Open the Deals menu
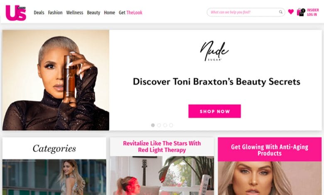The height and width of the screenshot is (195, 324). click(x=39, y=12)
